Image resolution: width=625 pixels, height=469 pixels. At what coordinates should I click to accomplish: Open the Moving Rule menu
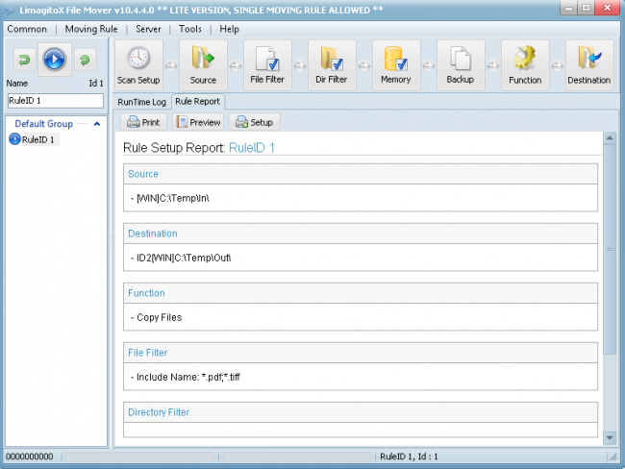coord(91,29)
